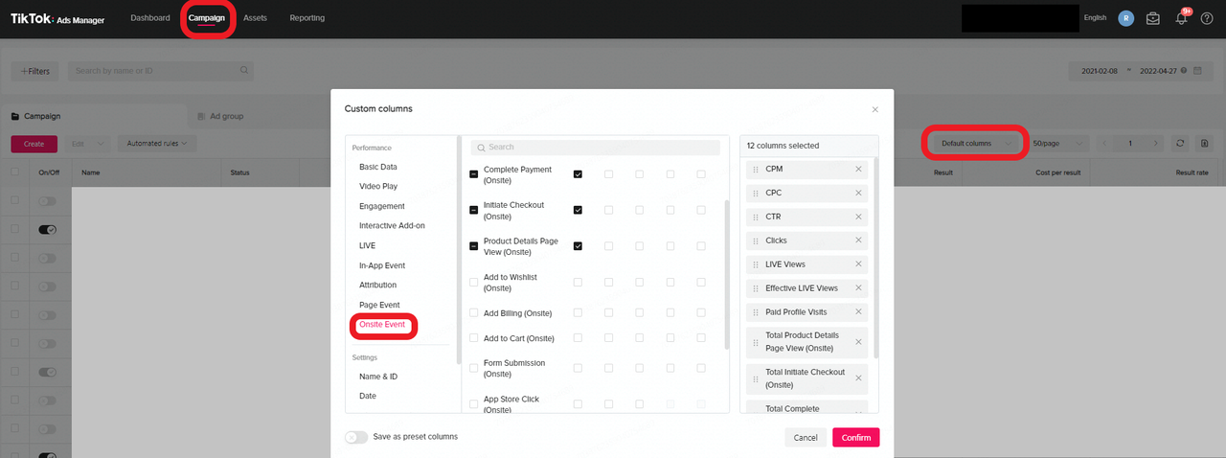Tick the Add to Cart (Onsite) checkbox
Screen dimensions: 1226x458
(473, 338)
